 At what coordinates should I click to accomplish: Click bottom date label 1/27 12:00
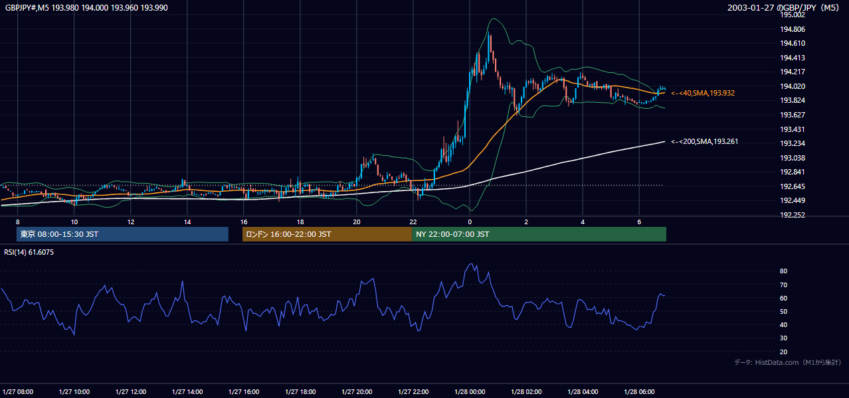[x=131, y=391]
